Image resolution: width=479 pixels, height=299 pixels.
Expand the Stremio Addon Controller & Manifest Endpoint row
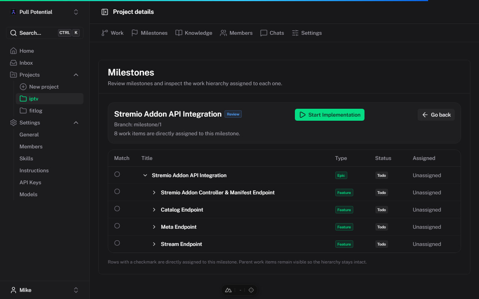154,192
